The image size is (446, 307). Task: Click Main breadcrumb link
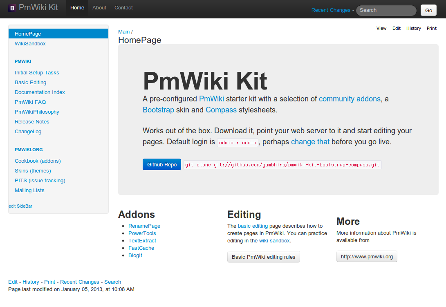pyautogui.click(x=124, y=31)
